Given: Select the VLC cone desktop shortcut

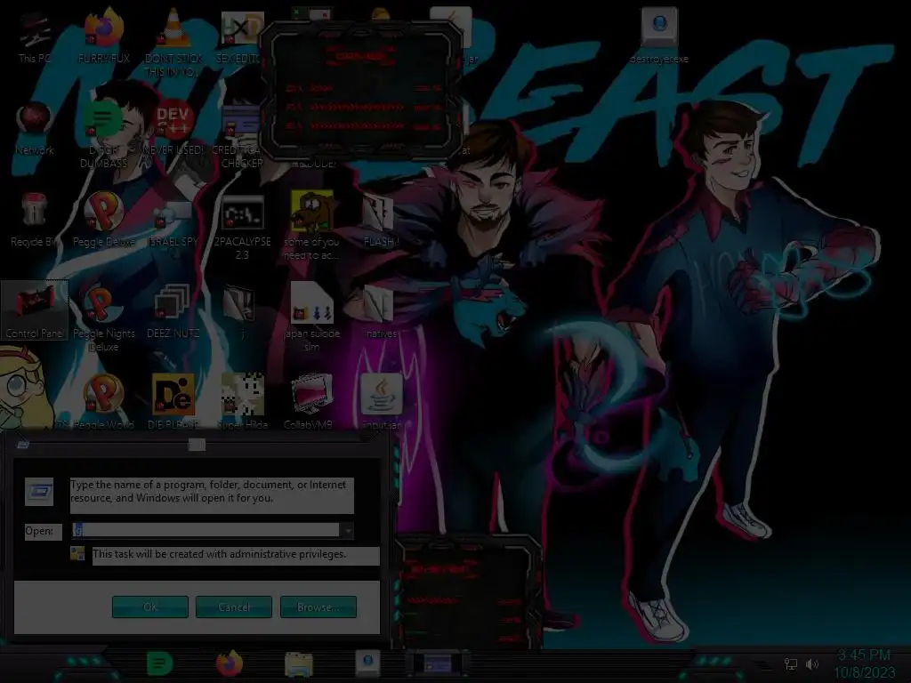Looking at the screenshot, I should [173, 42].
